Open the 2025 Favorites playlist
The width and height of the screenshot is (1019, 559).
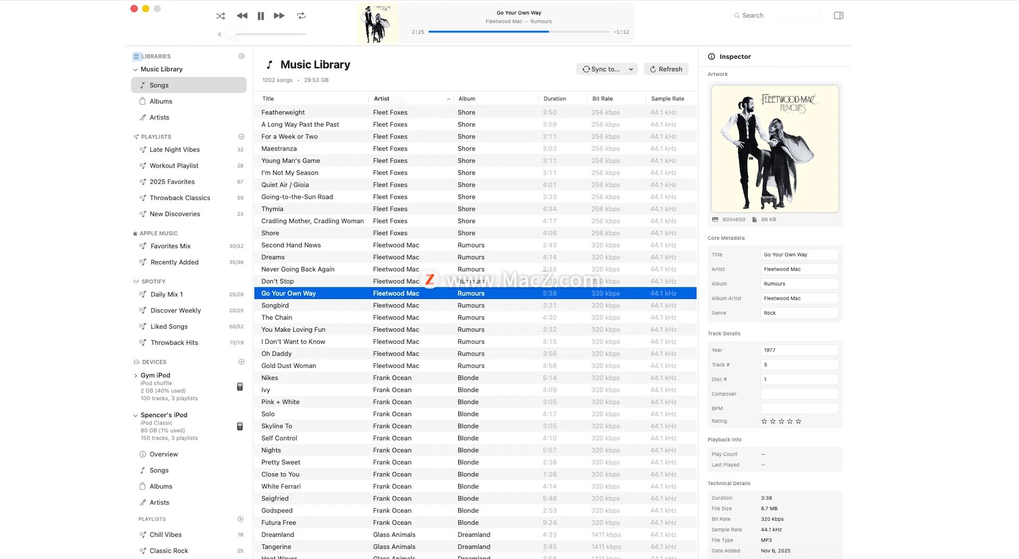point(189,181)
